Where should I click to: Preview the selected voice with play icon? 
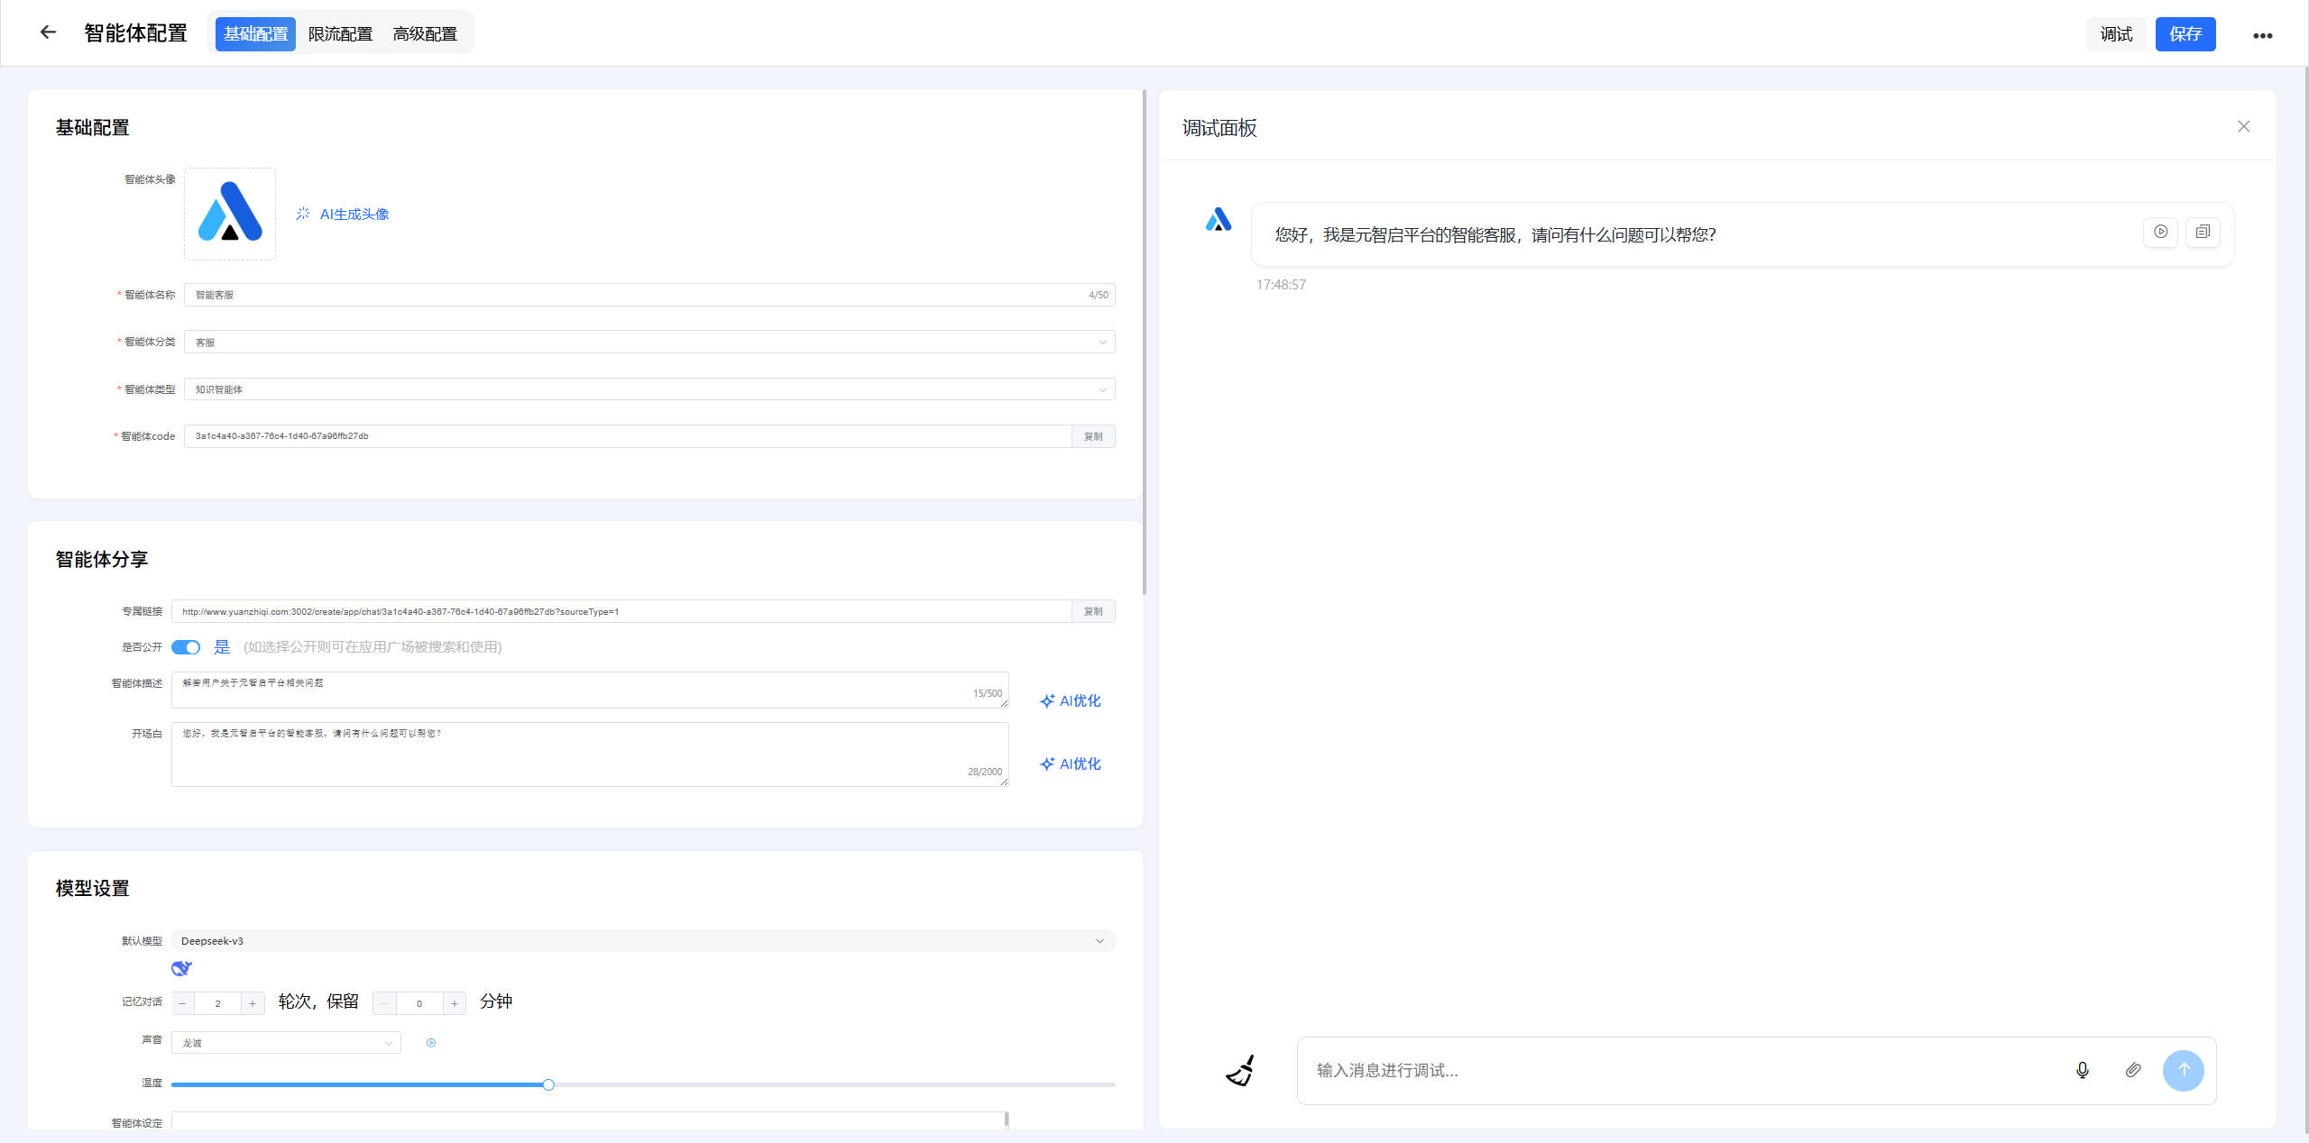[x=431, y=1043]
